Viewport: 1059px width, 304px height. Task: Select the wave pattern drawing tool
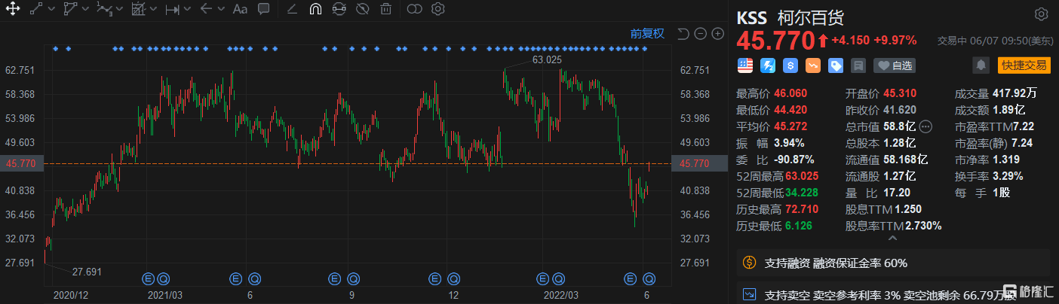[x=105, y=10]
